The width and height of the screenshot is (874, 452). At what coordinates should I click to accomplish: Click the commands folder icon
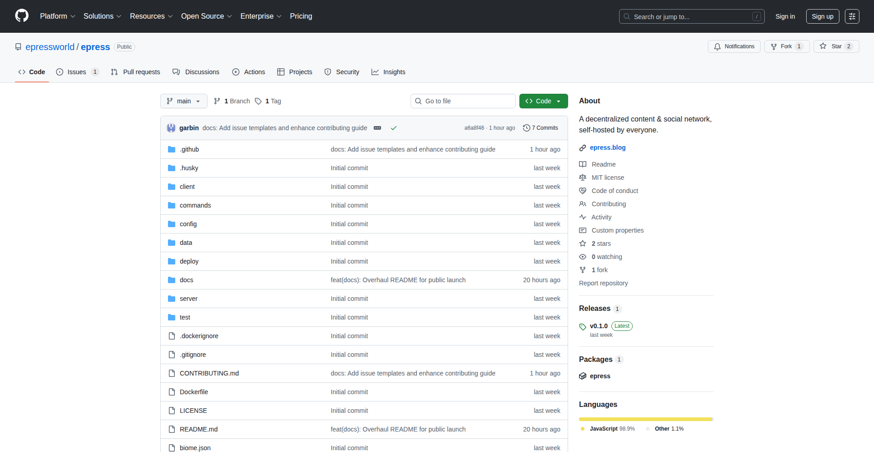[172, 205]
